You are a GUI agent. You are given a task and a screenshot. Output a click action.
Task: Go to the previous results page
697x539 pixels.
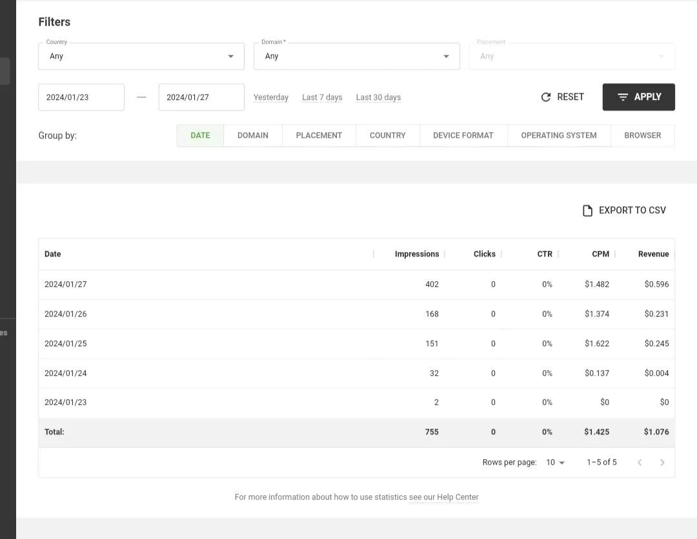click(639, 462)
